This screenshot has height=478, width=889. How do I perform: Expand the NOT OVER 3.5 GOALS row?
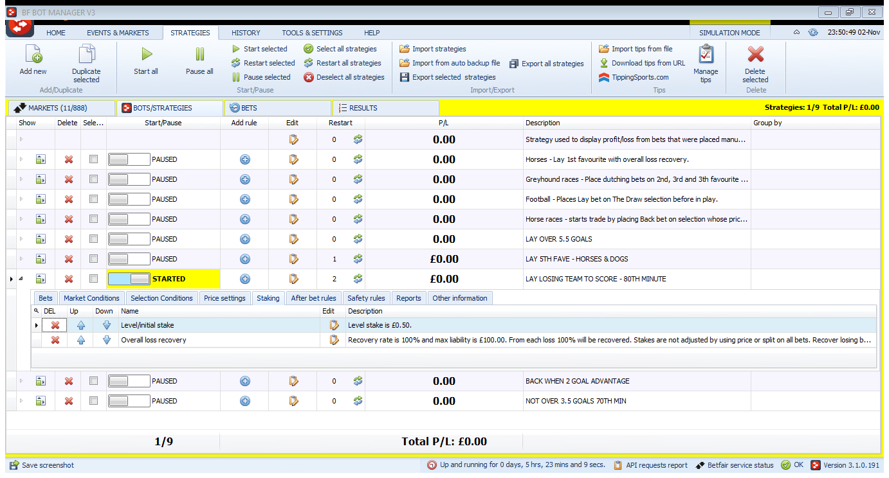tap(21, 401)
